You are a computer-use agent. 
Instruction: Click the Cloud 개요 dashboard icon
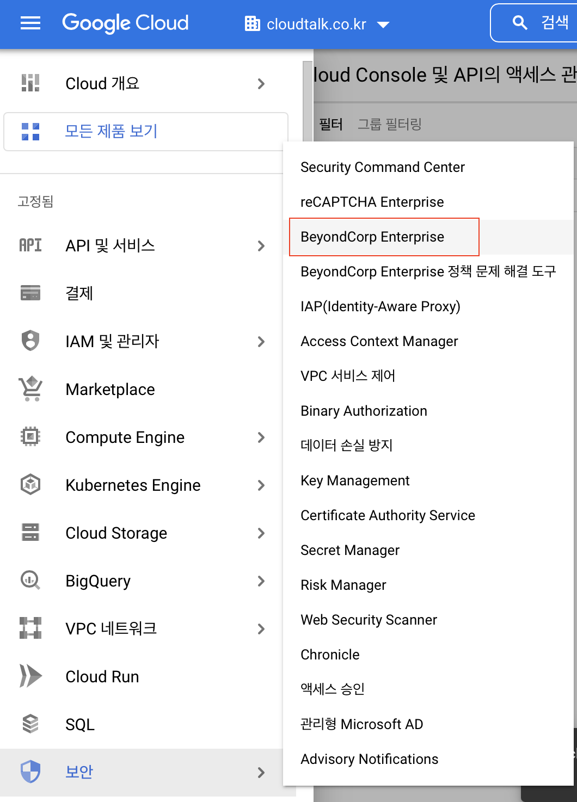pyautogui.click(x=30, y=83)
